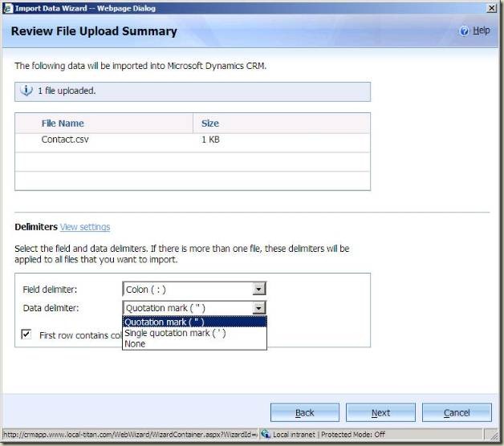The image size is (504, 446).
Task: Open the Help link text
Action: click(481, 30)
